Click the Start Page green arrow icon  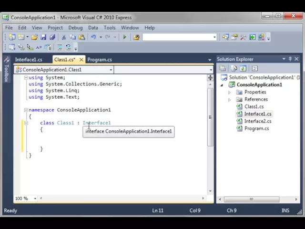tap(252, 37)
